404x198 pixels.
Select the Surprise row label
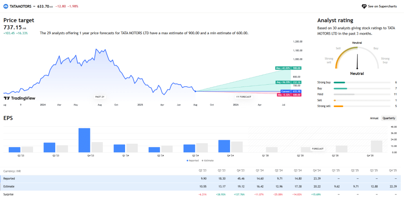(x=8, y=194)
